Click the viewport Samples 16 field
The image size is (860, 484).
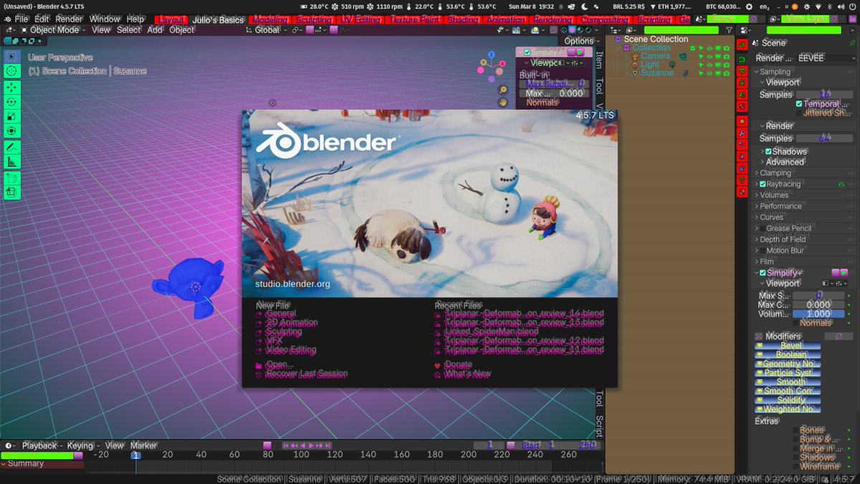tap(825, 95)
